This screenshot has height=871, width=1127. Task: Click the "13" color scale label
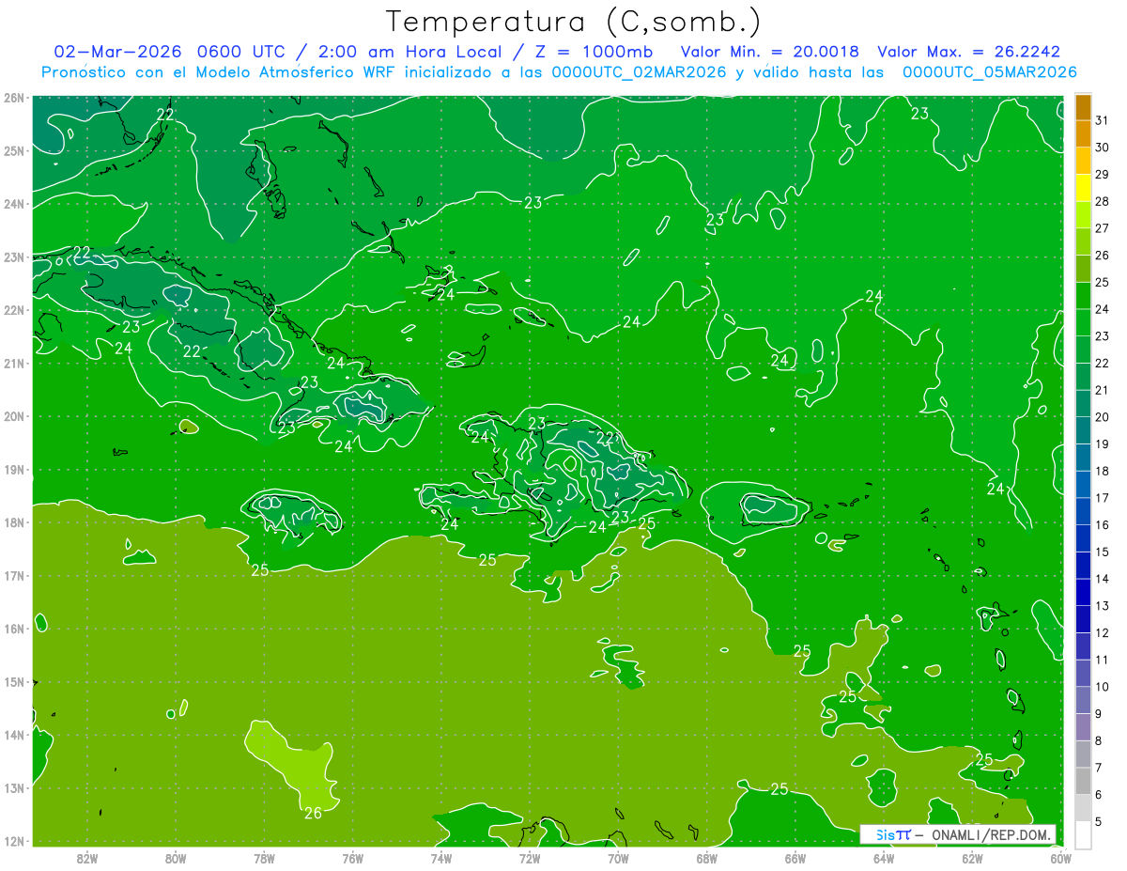click(x=1102, y=606)
